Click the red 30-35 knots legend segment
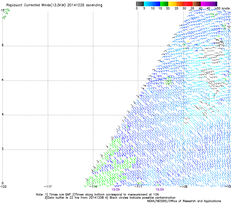This screenshot has width=231, height=203. click(189, 4)
